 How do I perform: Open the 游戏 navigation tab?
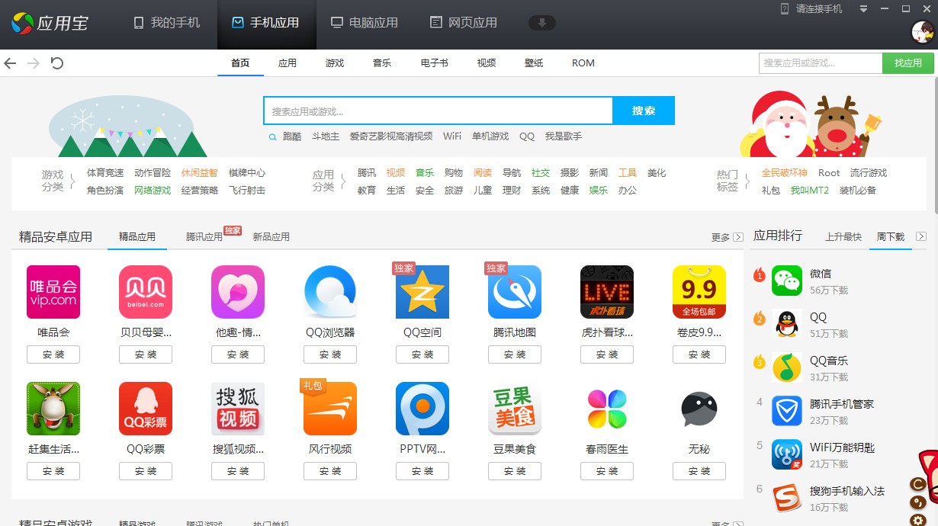pyautogui.click(x=335, y=63)
